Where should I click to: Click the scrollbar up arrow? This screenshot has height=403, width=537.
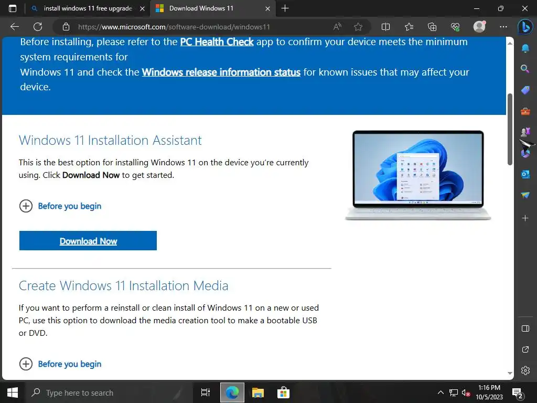(x=510, y=43)
